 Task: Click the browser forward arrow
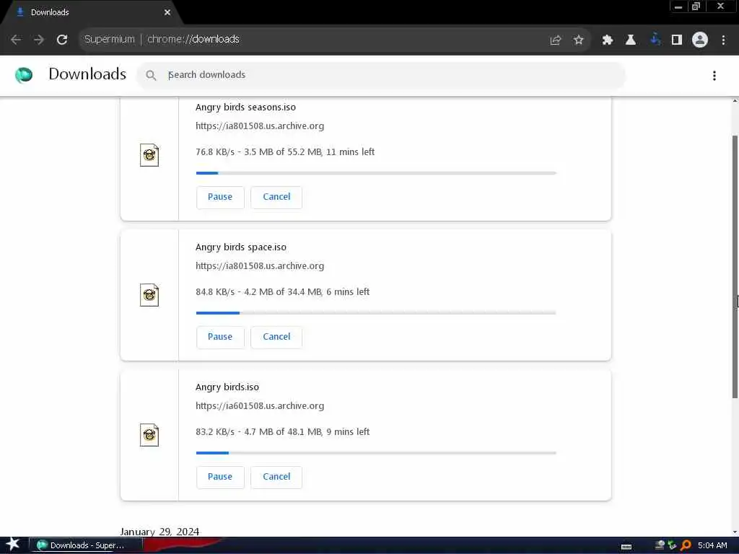tap(39, 40)
